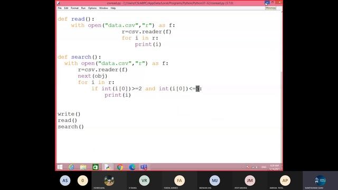Maximize the IDLE editor window
The height and width of the screenshot is (190, 338).
tap(273, 2)
